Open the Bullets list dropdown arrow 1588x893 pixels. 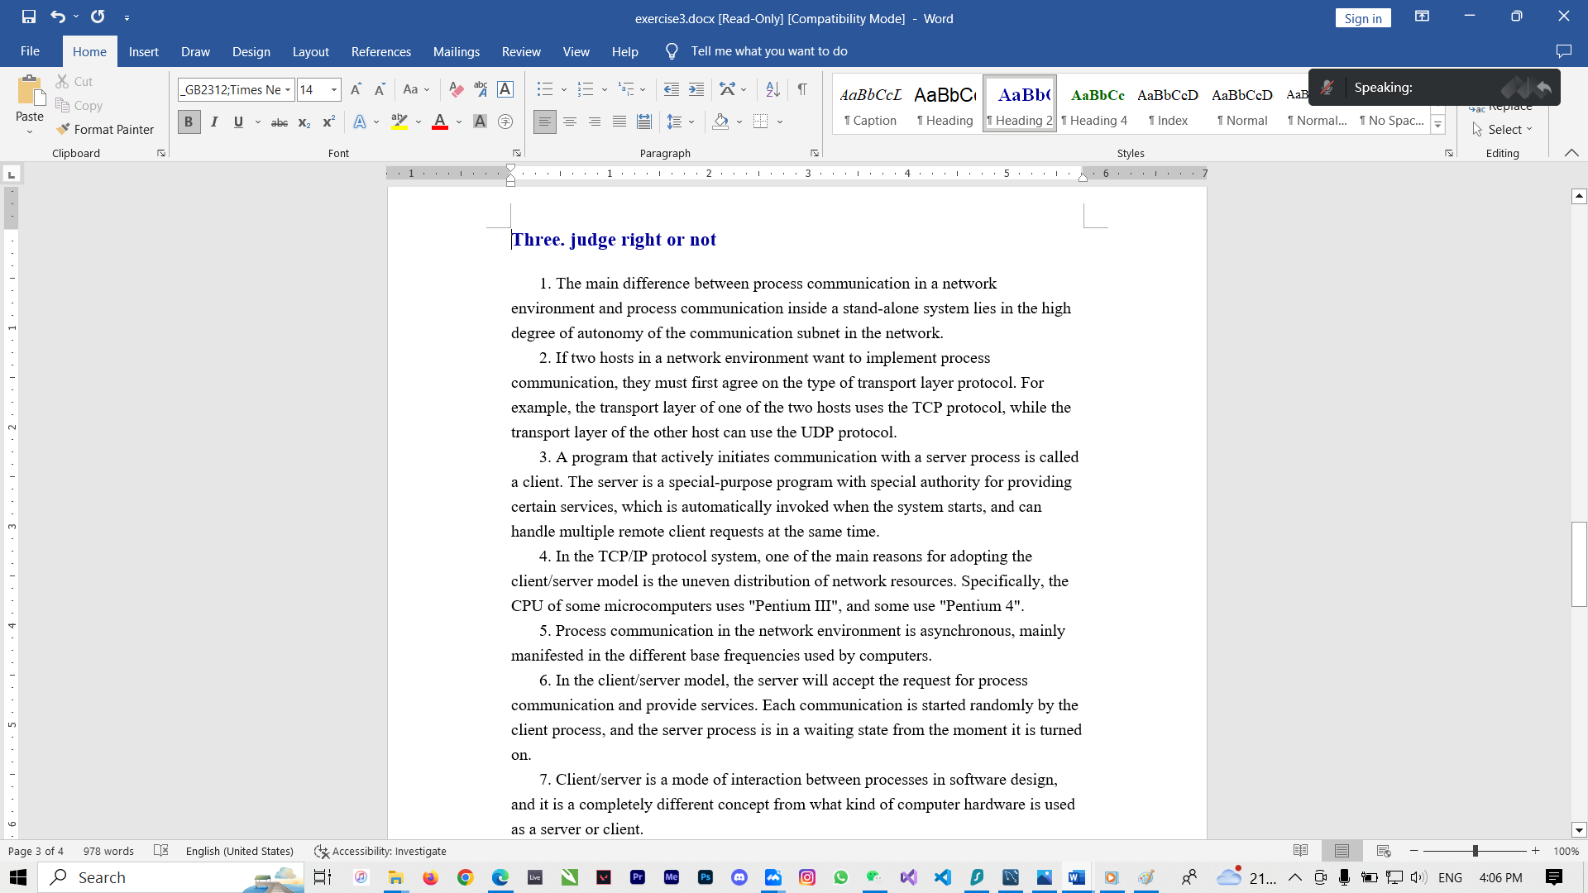(564, 89)
